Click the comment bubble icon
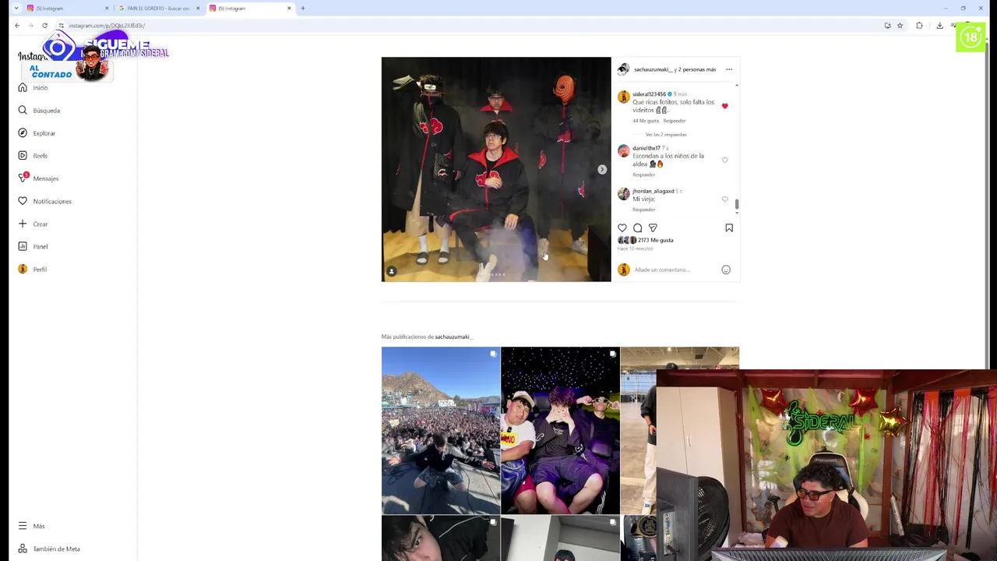Screen dimensions: 997x561 [x=637, y=228]
